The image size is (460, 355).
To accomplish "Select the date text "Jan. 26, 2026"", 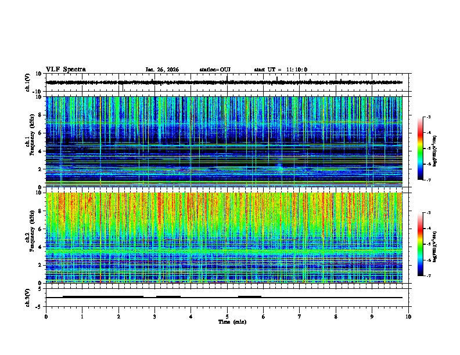I will pos(162,70).
